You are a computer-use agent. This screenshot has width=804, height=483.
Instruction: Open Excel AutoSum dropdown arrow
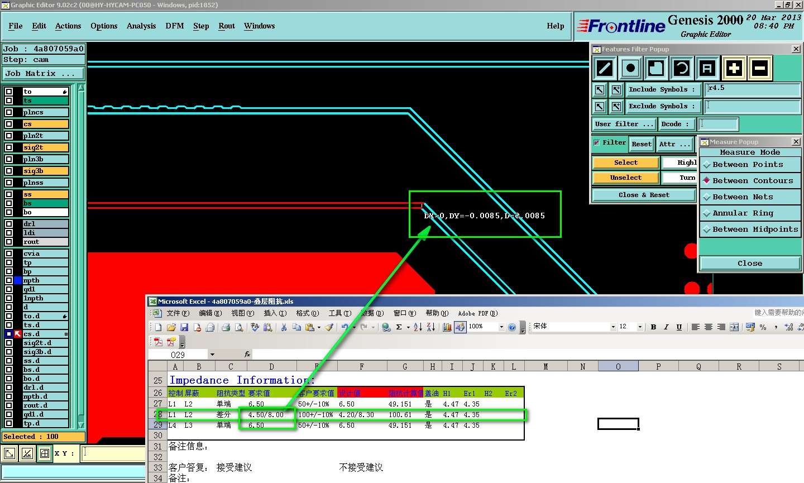(408, 328)
